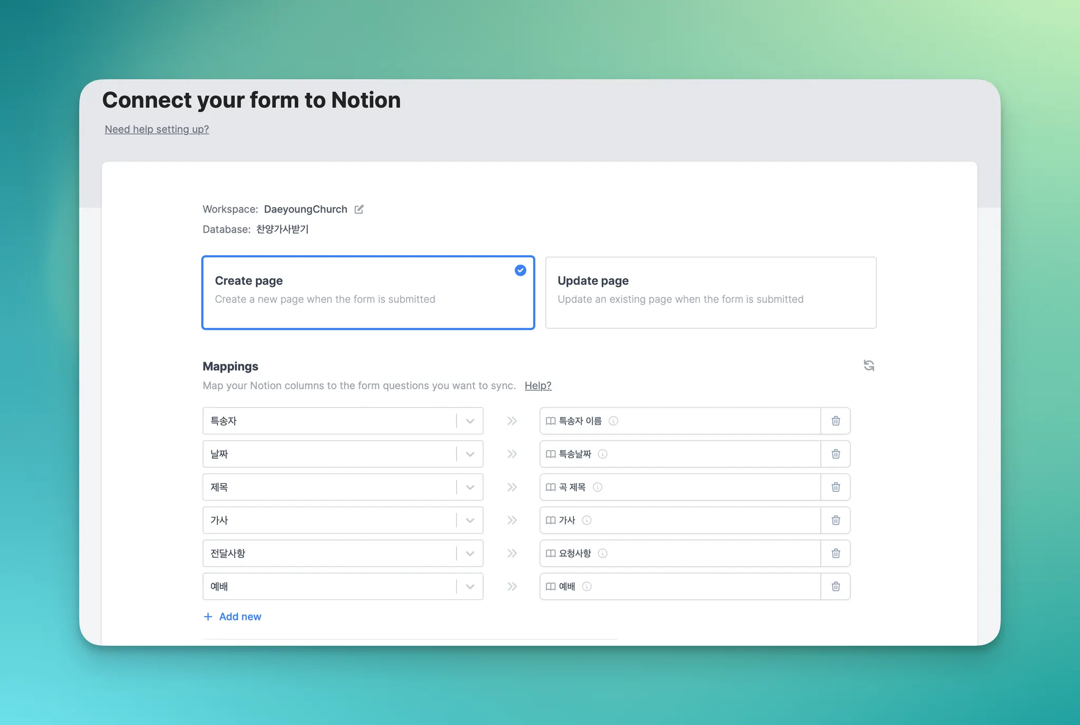1080x725 pixels.
Task: Expand the 날짜 column dropdown
Action: pos(470,454)
